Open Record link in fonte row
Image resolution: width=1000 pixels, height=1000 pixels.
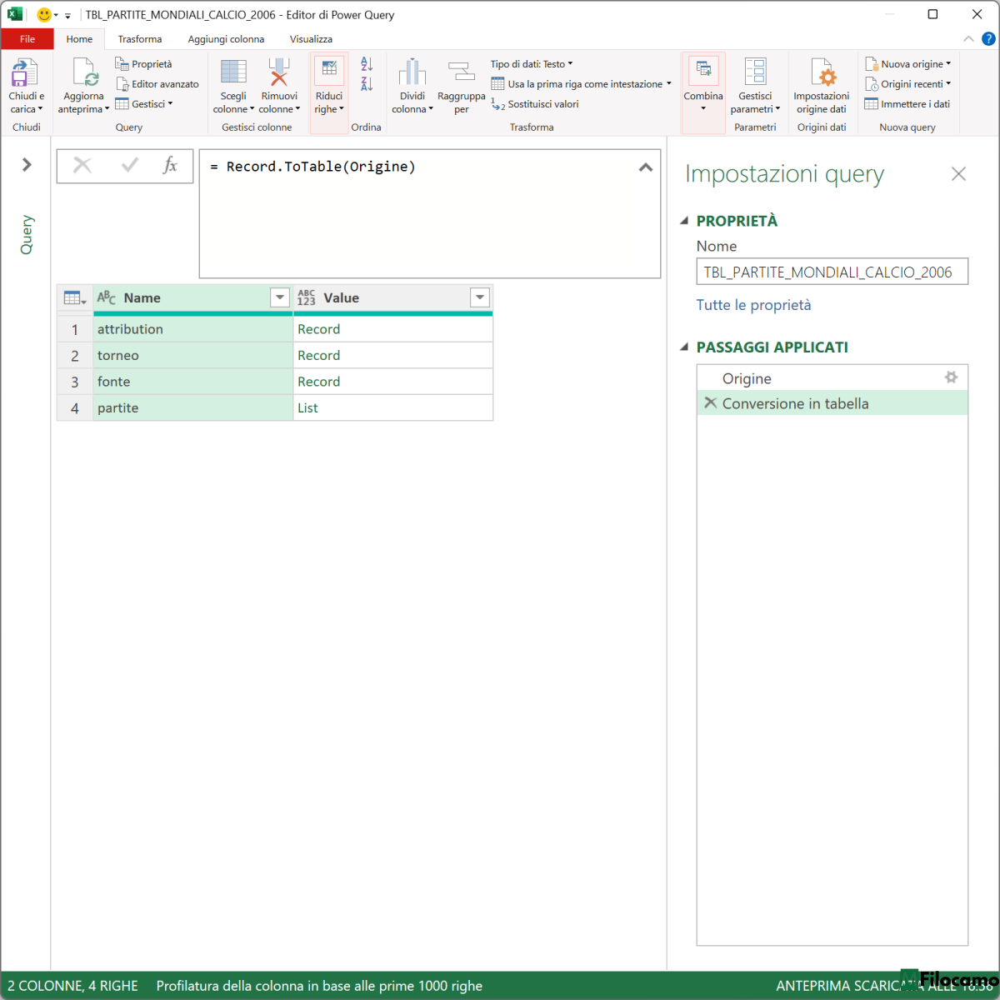319,382
